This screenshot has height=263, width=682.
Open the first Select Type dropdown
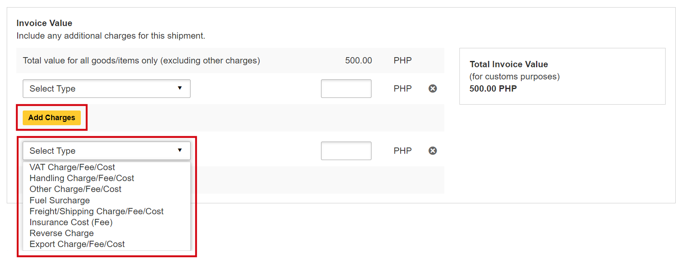[106, 89]
